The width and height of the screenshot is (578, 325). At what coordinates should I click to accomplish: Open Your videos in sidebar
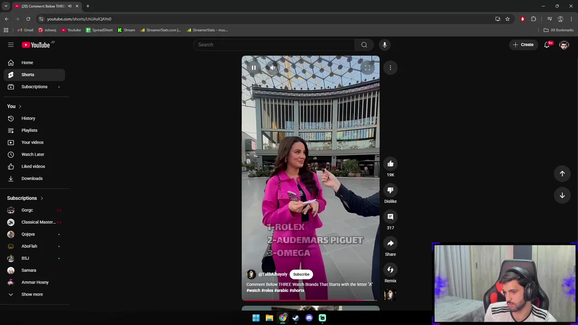coord(34,143)
